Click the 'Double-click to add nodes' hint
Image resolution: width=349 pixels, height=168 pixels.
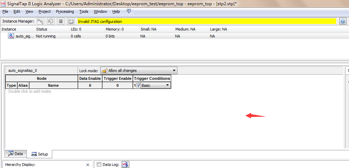[30, 91]
